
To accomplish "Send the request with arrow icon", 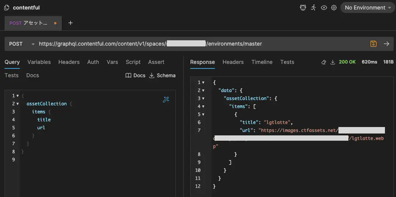I will [x=386, y=44].
